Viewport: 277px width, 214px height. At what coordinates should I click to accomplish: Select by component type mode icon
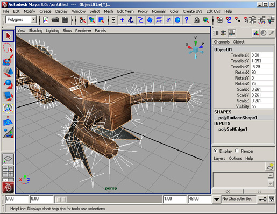click(101, 20)
